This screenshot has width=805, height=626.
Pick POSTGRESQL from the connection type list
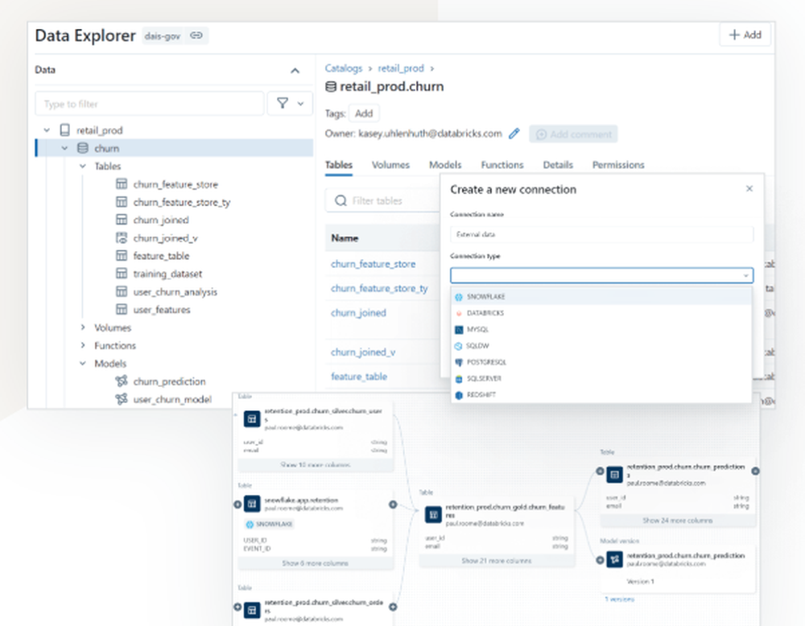click(x=601, y=362)
